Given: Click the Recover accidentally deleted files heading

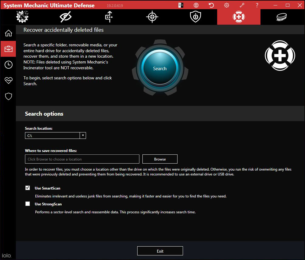Looking at the screenshot, I should pos(63,30).
